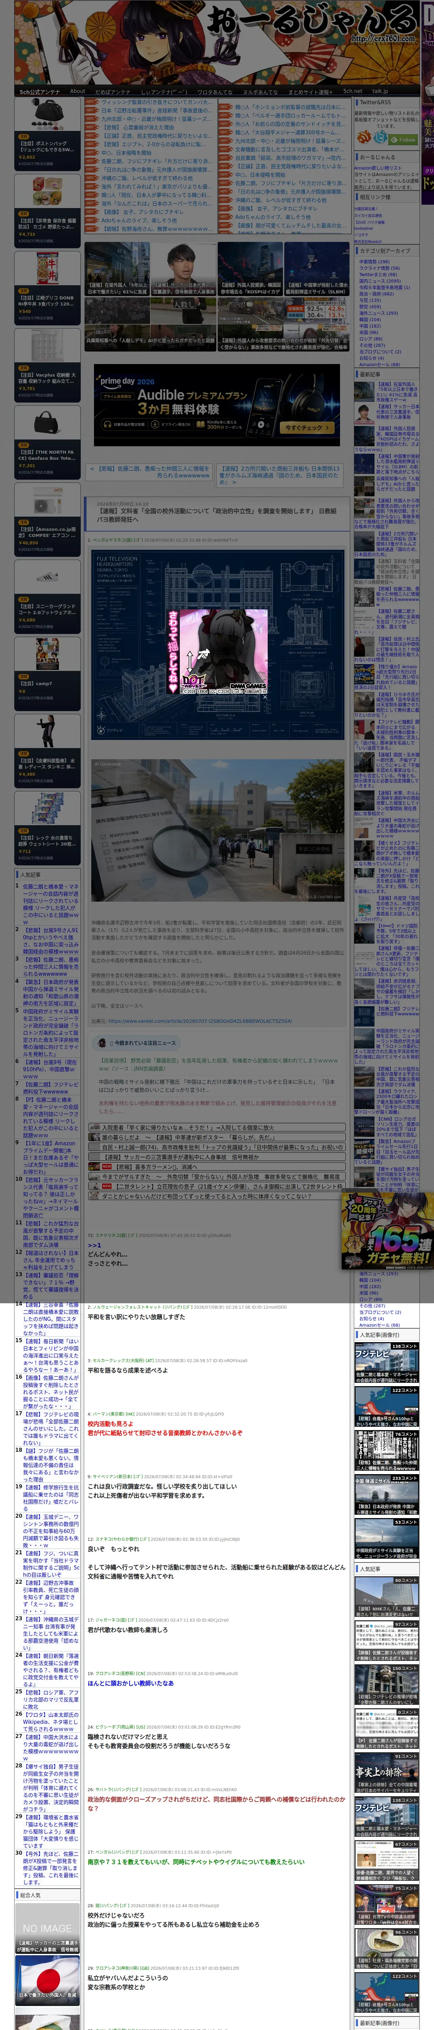Open the 中国情勢 (298) category link

click(374, 262)
